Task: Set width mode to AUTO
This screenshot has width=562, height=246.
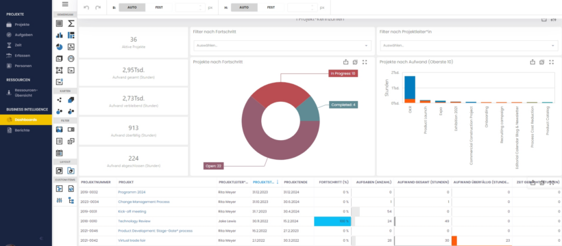Action: click(132, 8)
